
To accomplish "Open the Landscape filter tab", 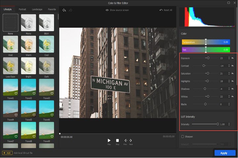I will click(37, 10).
